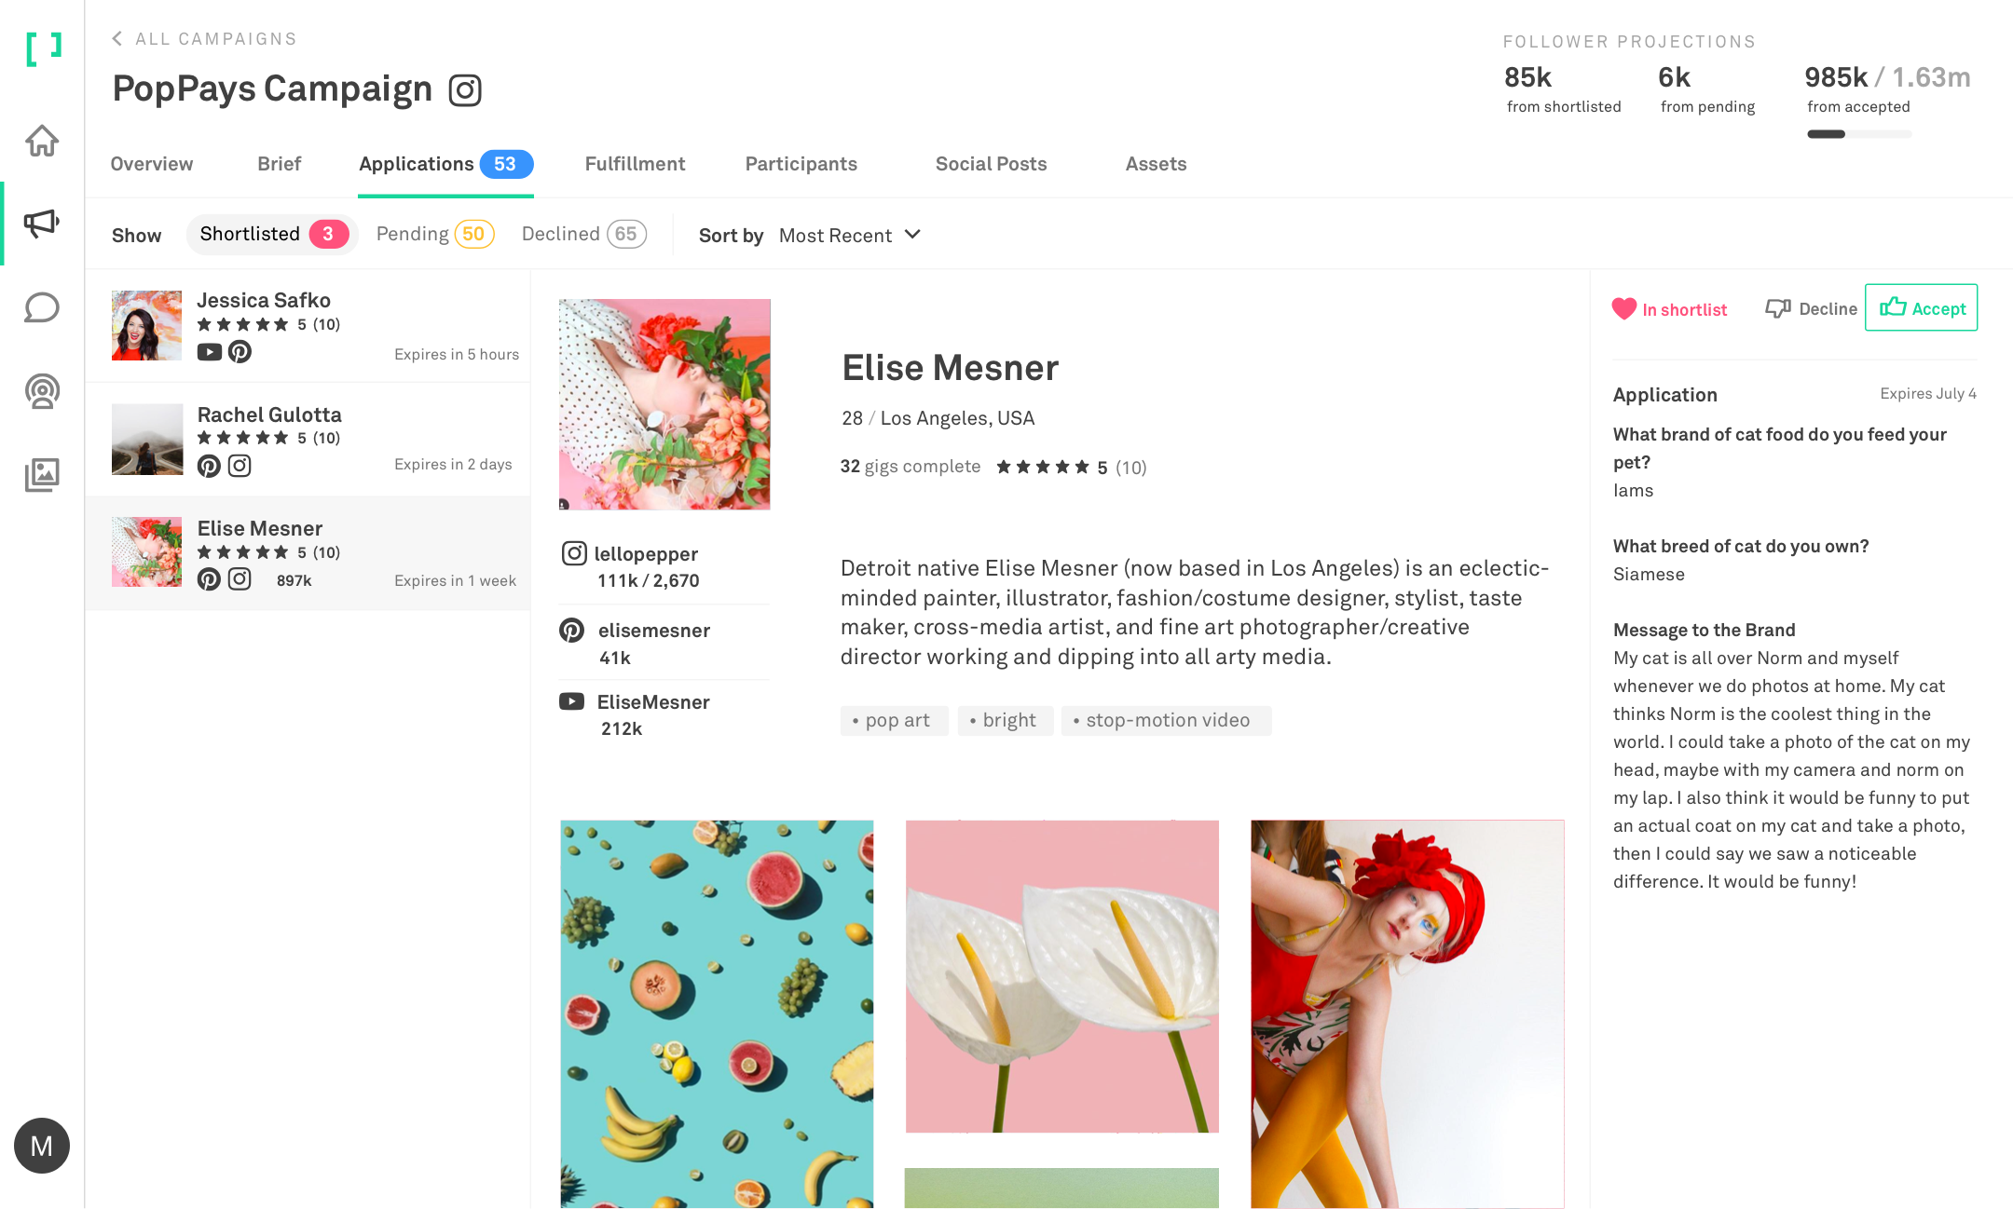Open the podcast-style broadcast sidebar icon

pyautogui.click(x=42, y=391)
